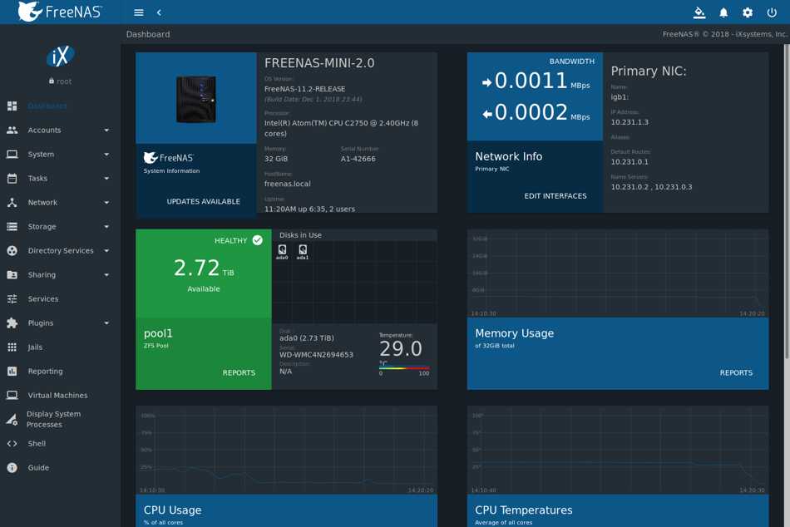The image size is (790, 527).
Task: Click hostname freenas.local text
Action: pos(287,184)
